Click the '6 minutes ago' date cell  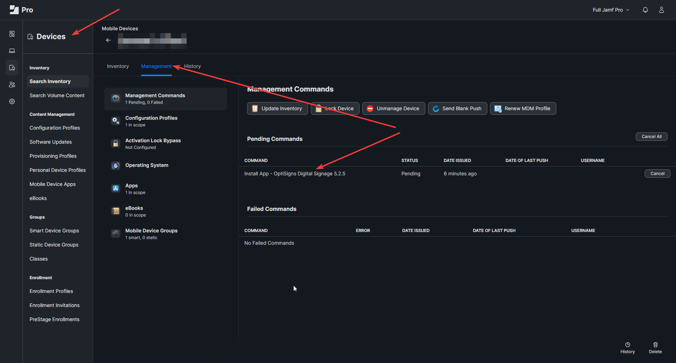[460, 174]
